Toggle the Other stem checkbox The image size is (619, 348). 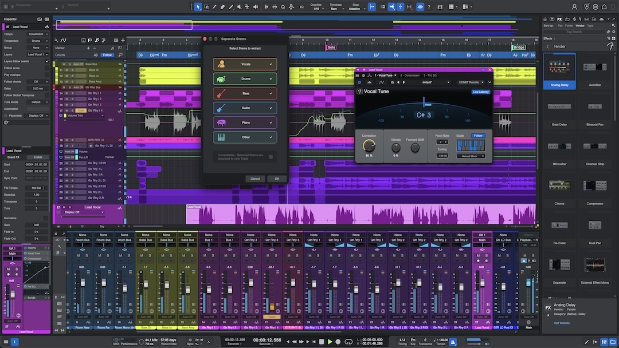click(271, 137)
